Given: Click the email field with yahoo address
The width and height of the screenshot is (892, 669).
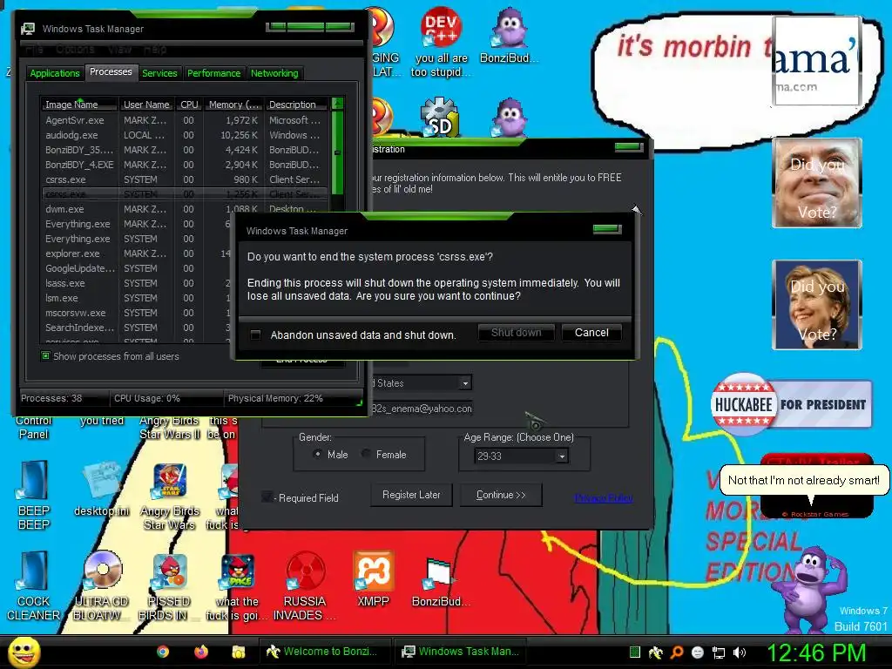Looking at the screenshot, I should [421, 409].
